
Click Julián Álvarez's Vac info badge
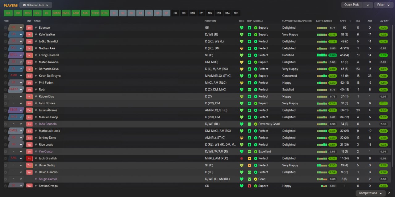[29, 110]
